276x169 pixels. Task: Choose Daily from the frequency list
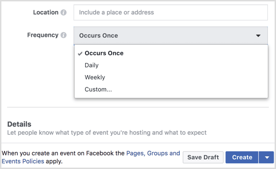pyautogui.click(x=92, y=65)
